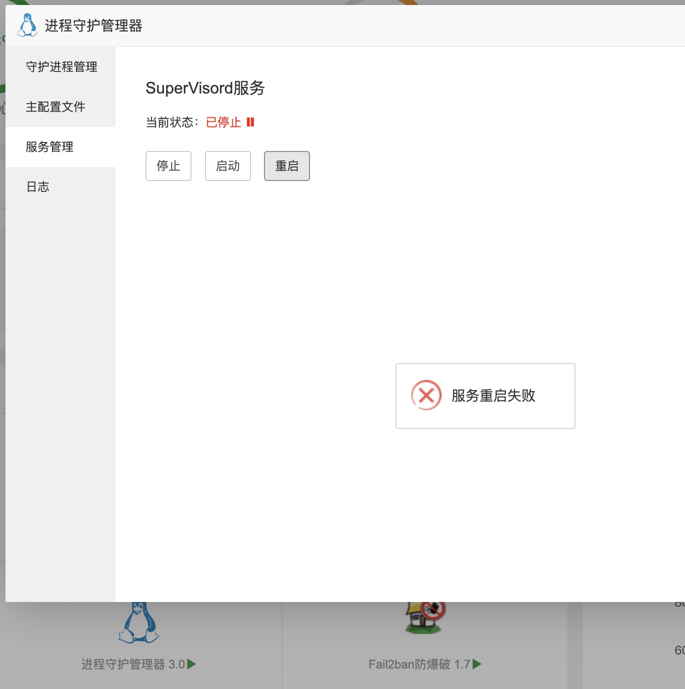This screenshot has height=689, width=685.
Task: Open the 日志 tab
Action: tap(60, 186)
